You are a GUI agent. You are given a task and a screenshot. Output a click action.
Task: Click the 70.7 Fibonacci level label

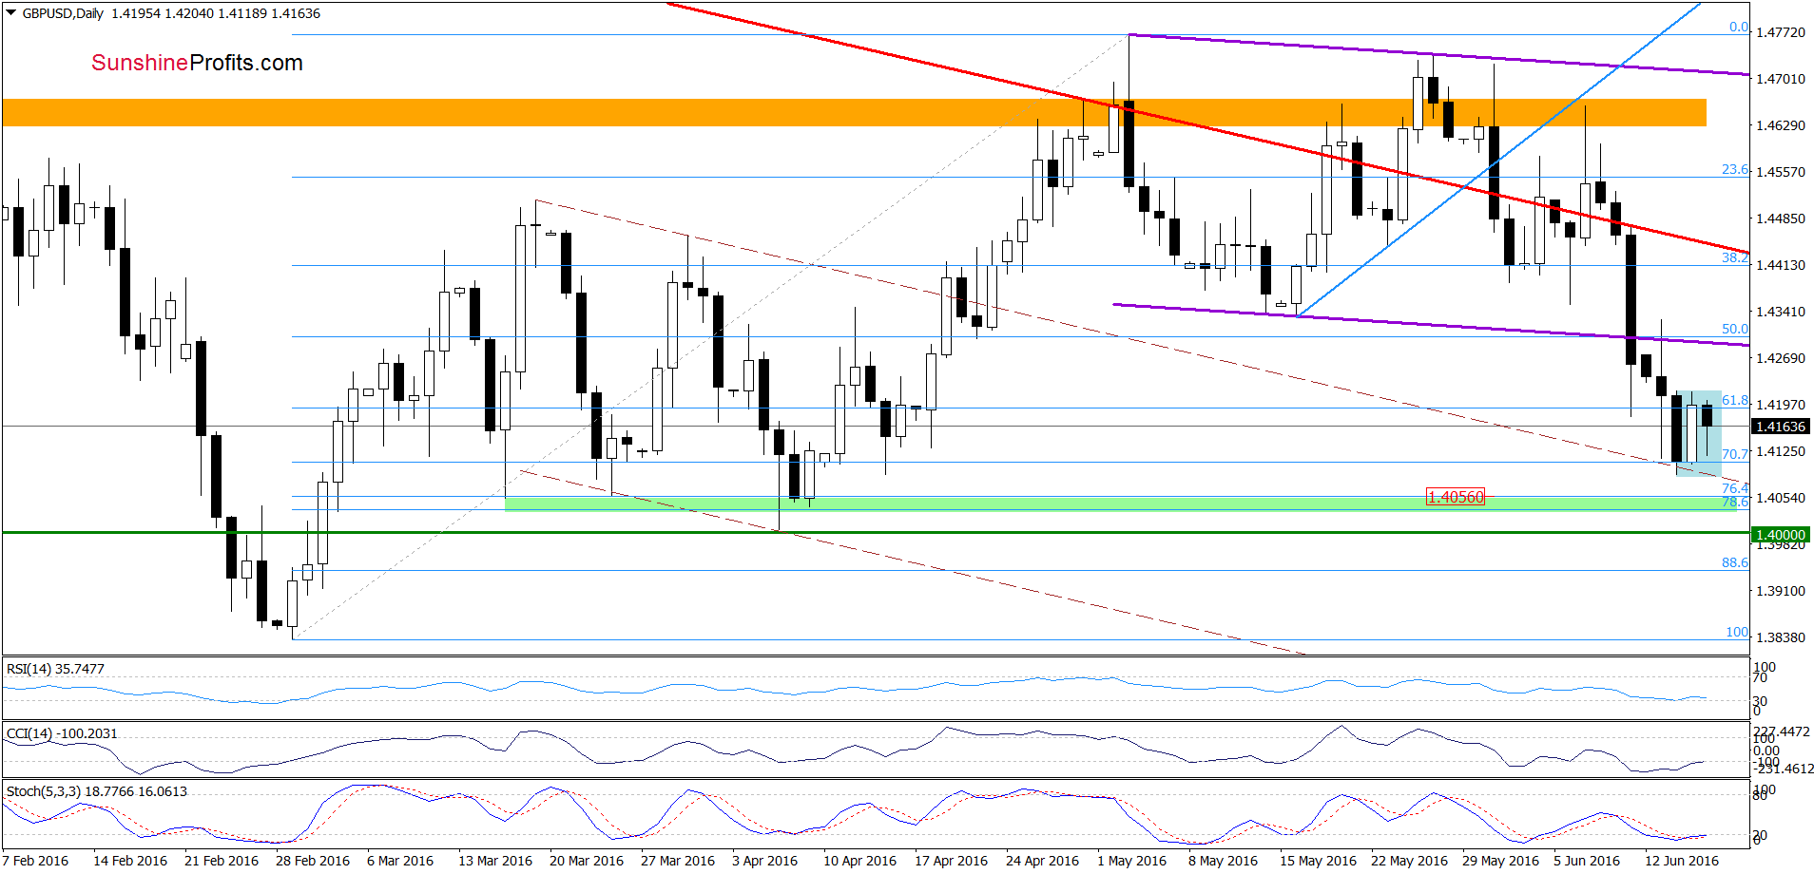tap(1734, 454)
